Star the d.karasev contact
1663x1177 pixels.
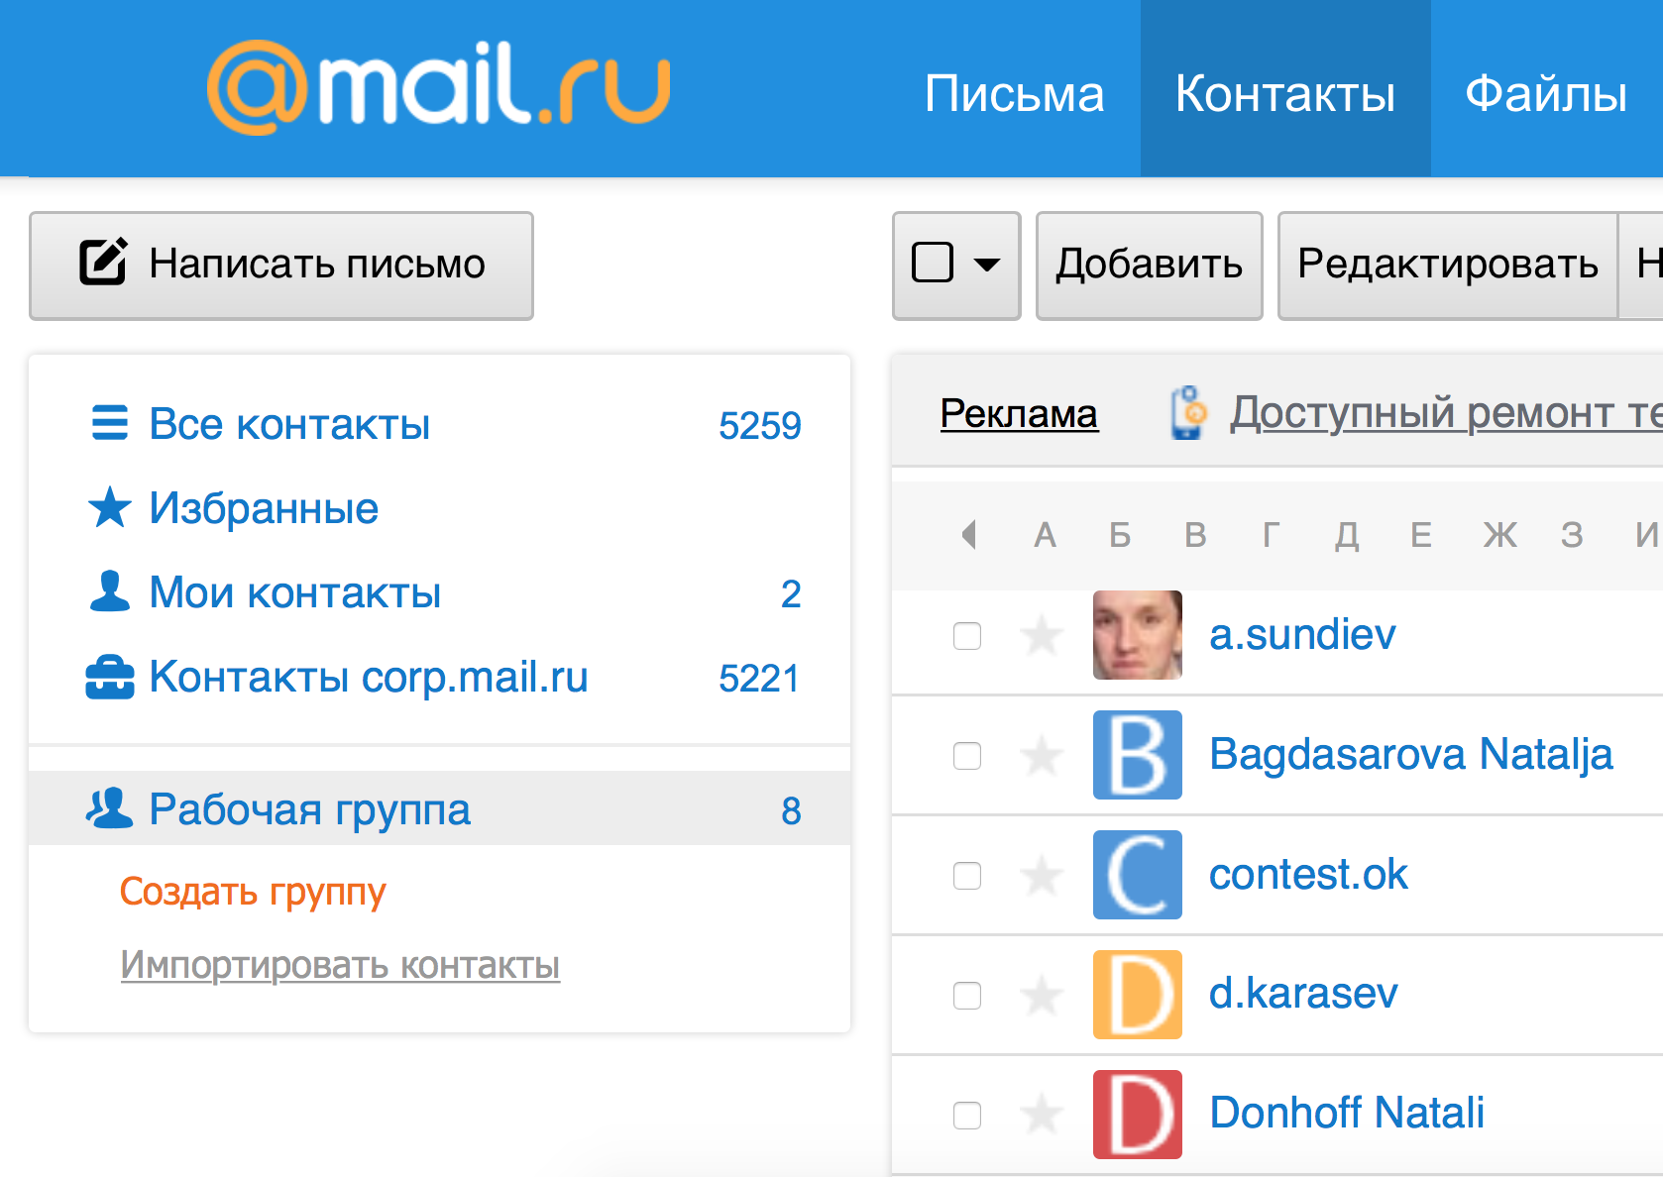[x=1042, y=995]
